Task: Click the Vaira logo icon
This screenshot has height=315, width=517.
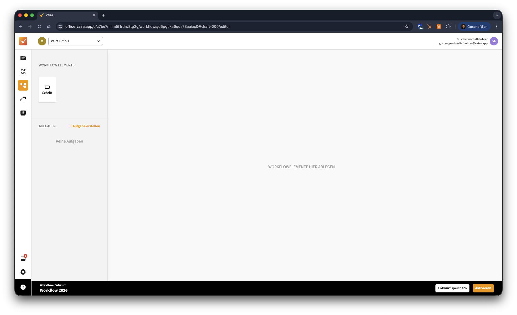Action: [23, 41]
